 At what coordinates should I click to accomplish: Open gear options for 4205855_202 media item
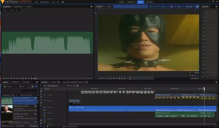[x=36, y=106]
